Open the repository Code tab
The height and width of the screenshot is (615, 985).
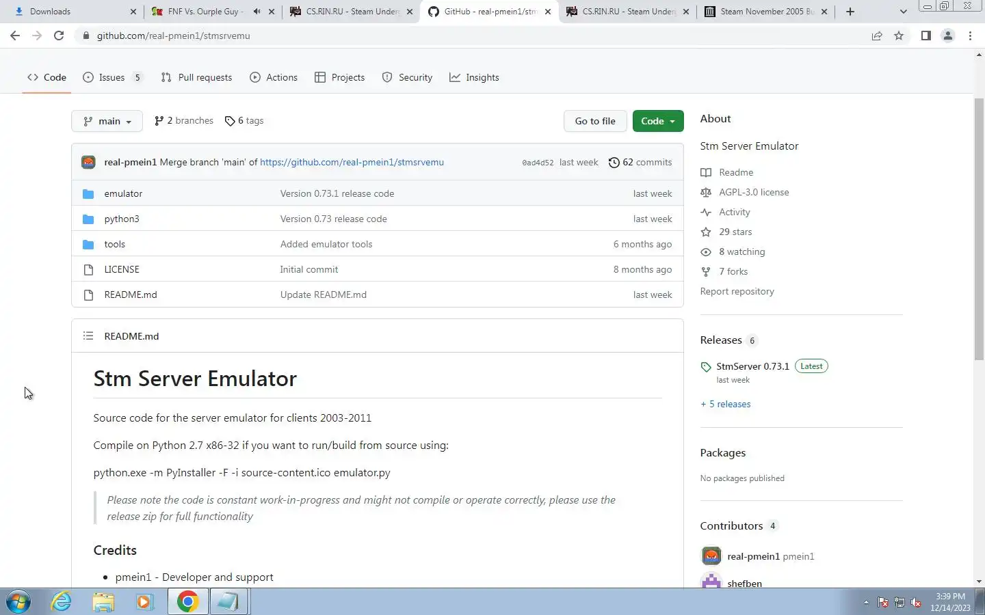(x=47, y=77)
